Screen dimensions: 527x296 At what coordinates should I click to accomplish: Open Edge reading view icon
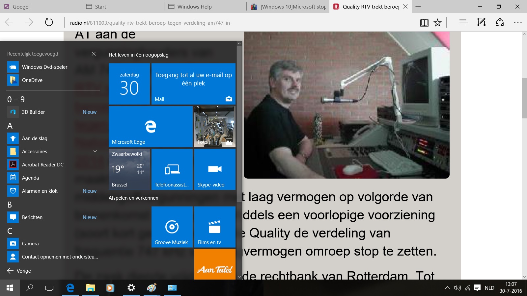point(424,23)
